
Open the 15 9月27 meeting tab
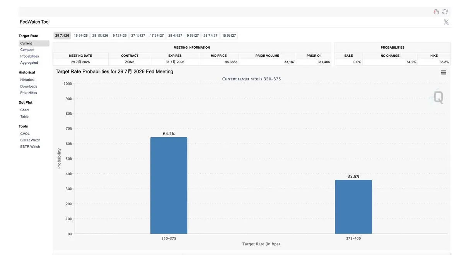[229, 36]
